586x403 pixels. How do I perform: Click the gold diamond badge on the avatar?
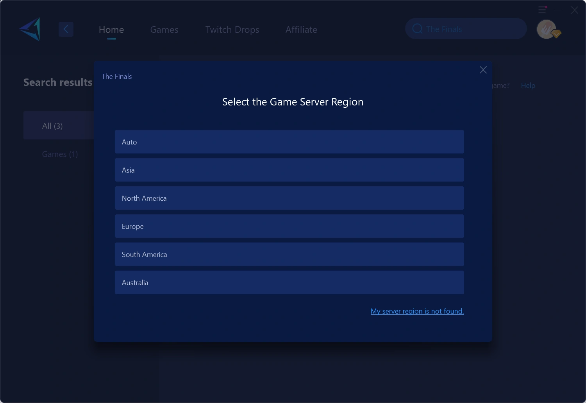(557, 34)
